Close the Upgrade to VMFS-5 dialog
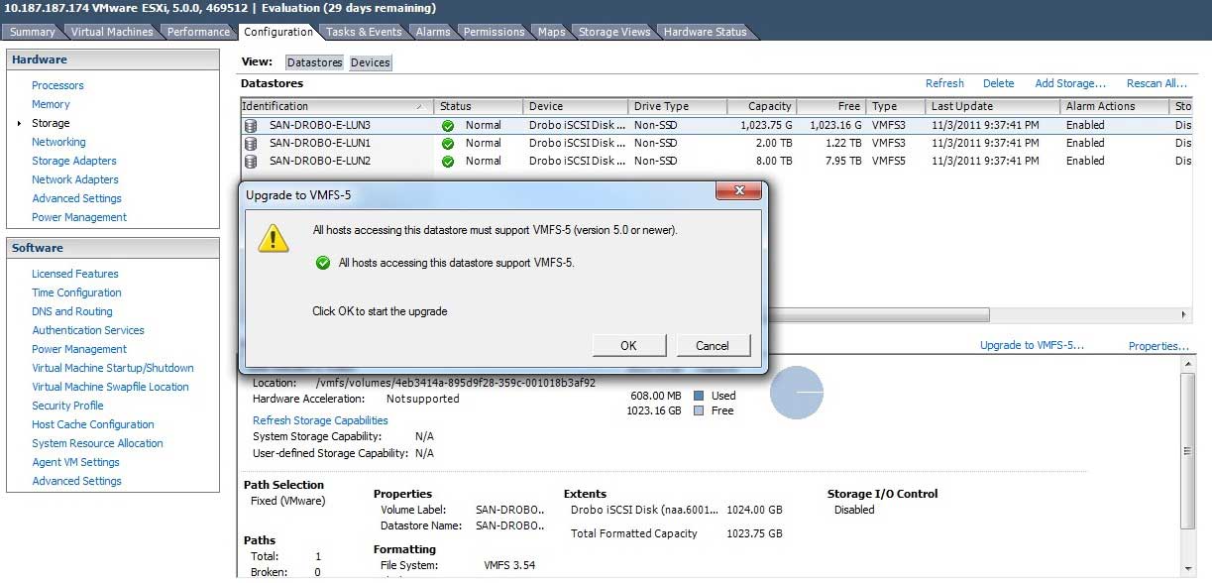This screenshot has height=583, width=1212. pyautogui.click(x=738, y=190)
